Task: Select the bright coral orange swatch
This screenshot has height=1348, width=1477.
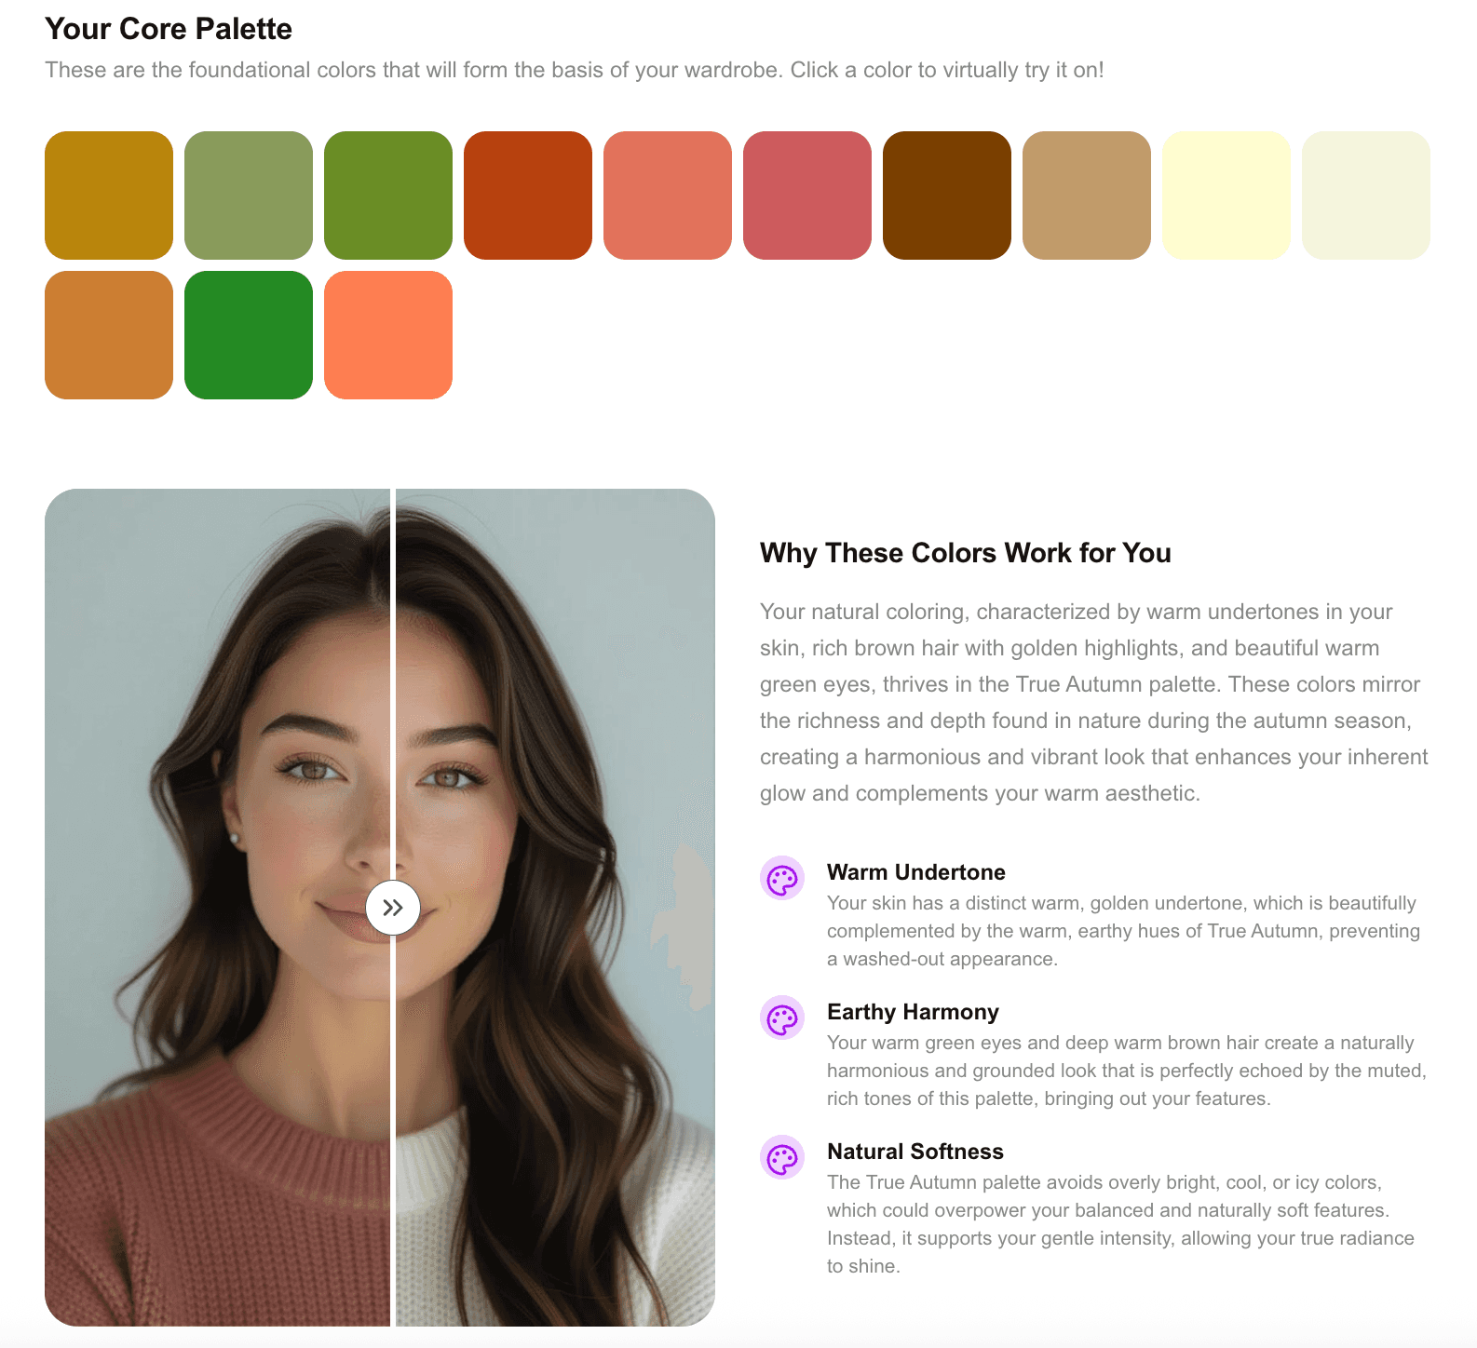Action: pyautogui.click(x=388, y=335)
